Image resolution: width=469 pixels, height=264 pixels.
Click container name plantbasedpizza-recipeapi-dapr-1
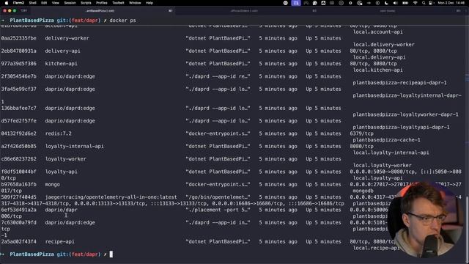click(399, 83)
